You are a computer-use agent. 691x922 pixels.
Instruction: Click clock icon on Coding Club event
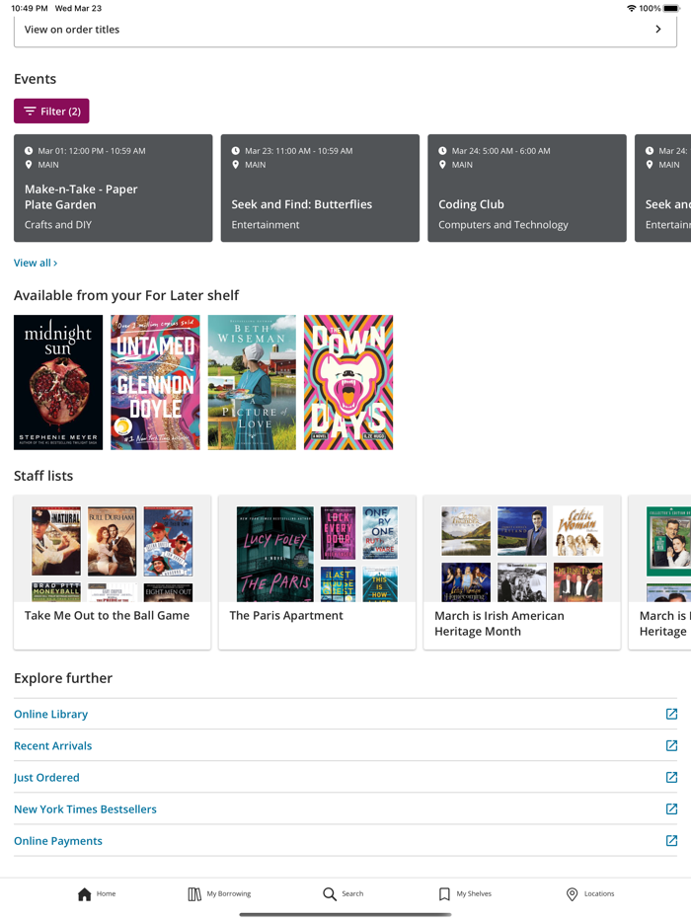click(442, 150)
